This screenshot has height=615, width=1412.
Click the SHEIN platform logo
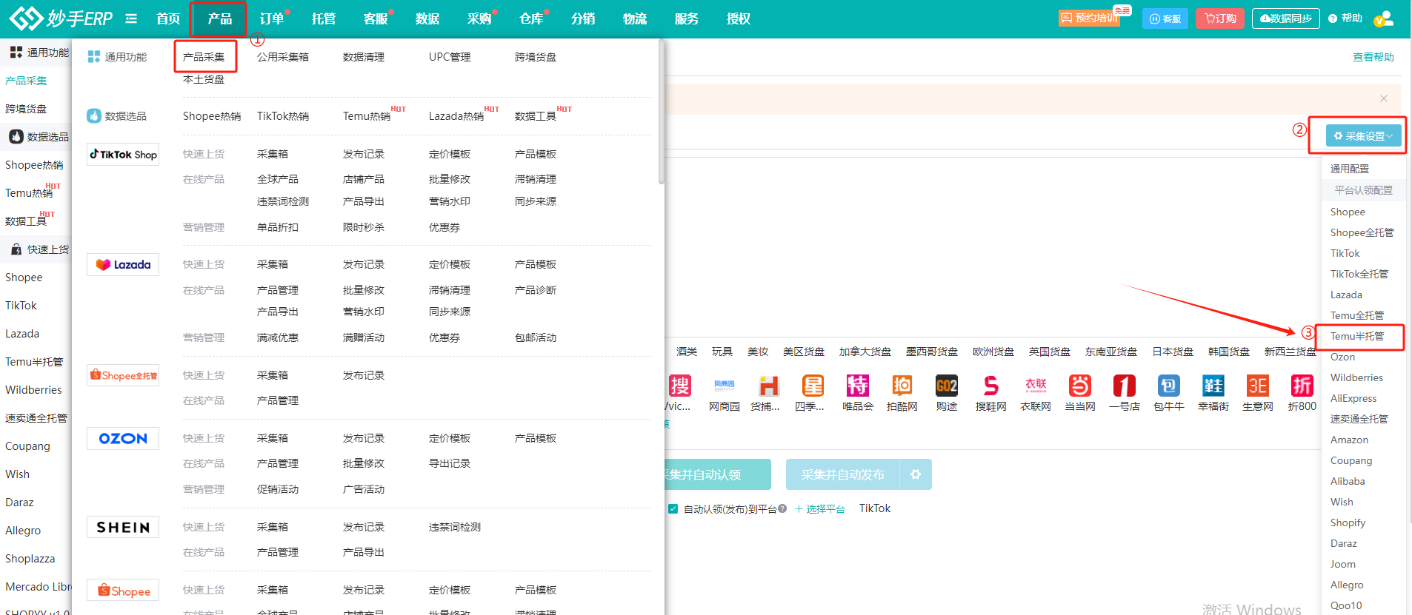pyautogui.click(x=123, y=527)
